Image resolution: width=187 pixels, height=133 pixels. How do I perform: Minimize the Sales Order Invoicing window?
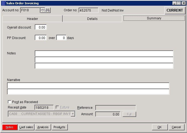coord(174,3)
